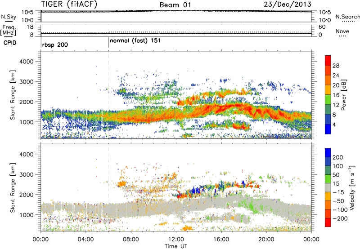
Task: Pick the gray -15 to 15 Velocity swatch
Action: pos(328,187)
